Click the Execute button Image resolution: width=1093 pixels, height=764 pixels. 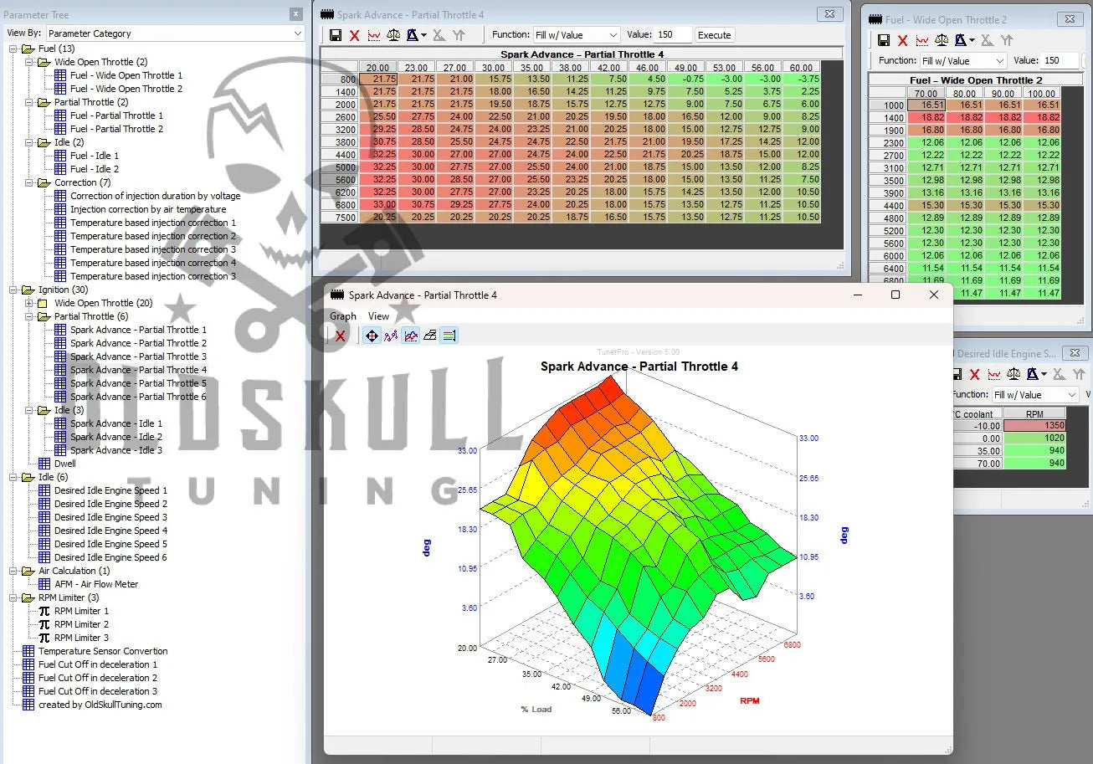pyautogui.click(x=714, y=35)
